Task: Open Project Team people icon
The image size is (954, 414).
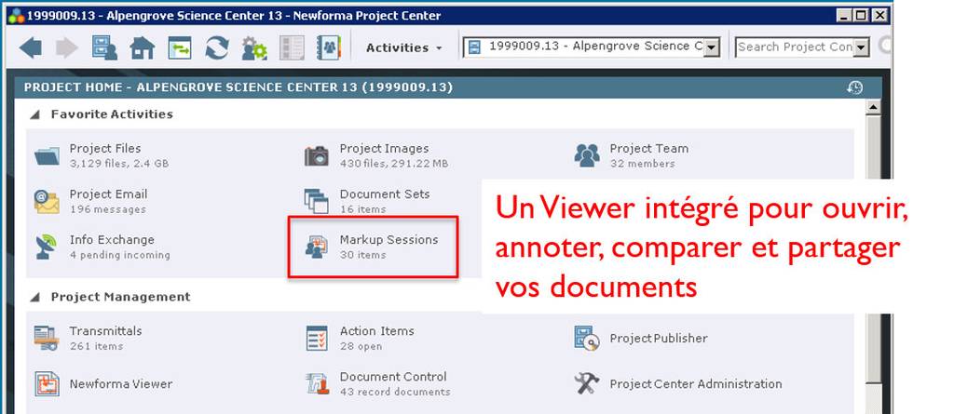Action: (x=587, y=155)
